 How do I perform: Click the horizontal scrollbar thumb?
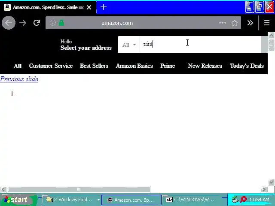tap(79, 189)
